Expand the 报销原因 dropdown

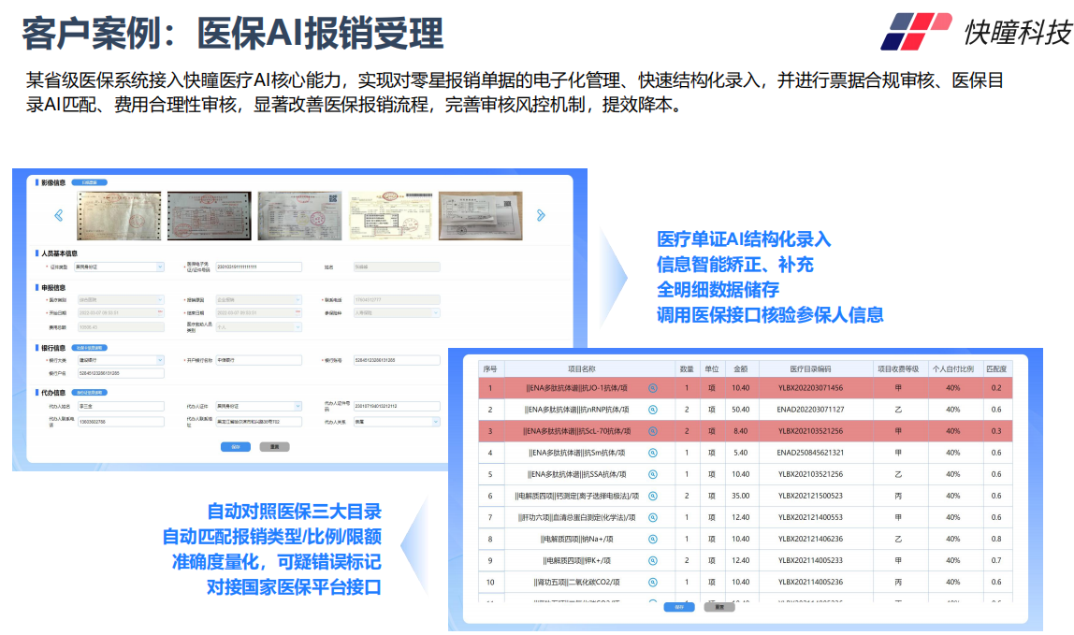click(x=298, y=300)
